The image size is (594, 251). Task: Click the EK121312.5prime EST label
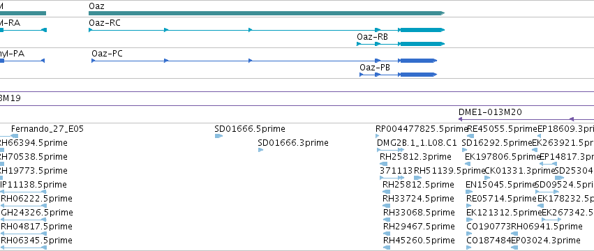(504, 212)
